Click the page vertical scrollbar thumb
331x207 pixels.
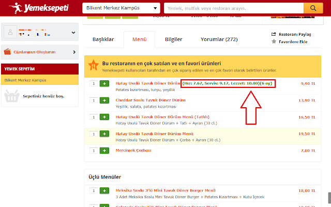[329, 198]
